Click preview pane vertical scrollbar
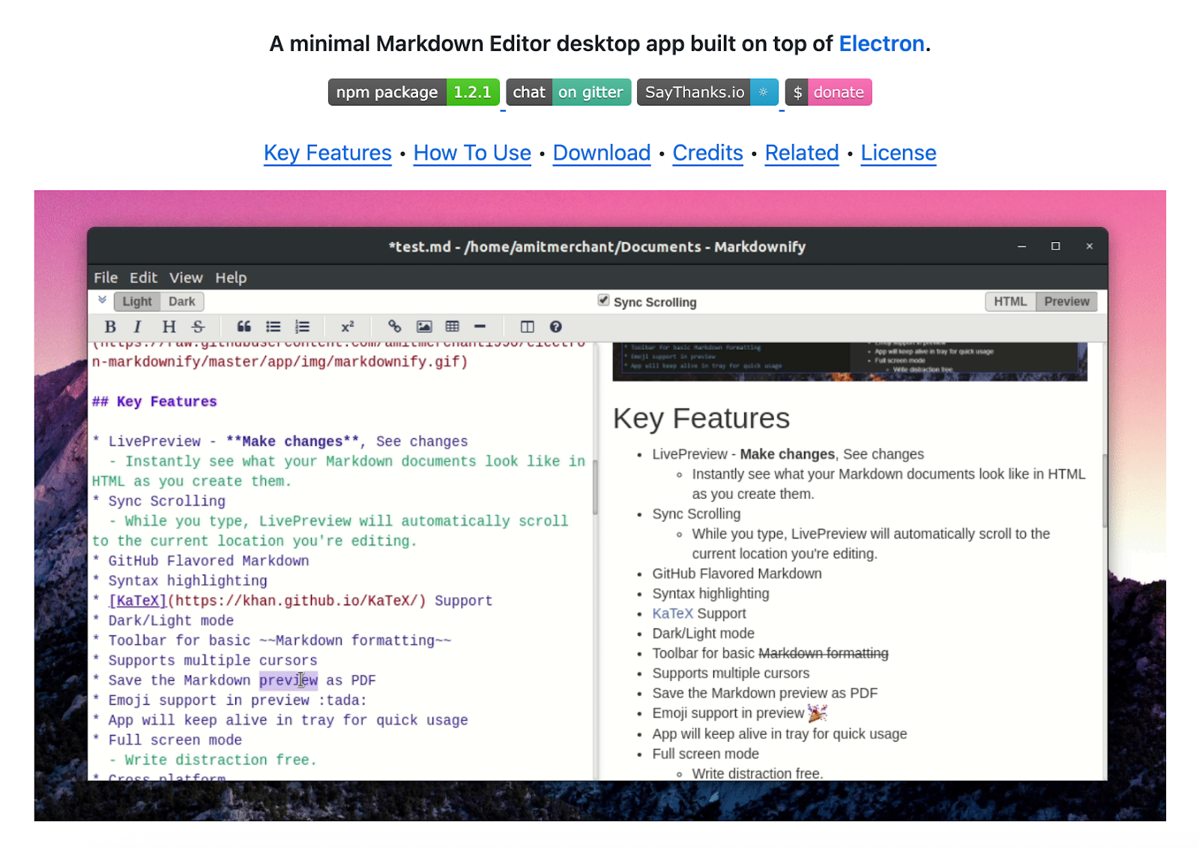Screen dimensions: 1199x848 click(1104, 491)
